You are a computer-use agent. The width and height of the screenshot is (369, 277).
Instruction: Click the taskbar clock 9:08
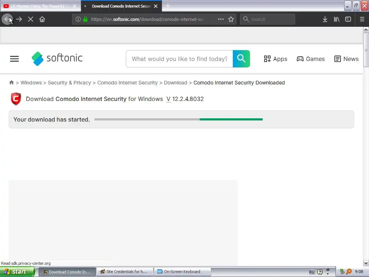359,272
